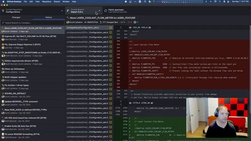Viewport: 251px width, 141px height.
Task: Open the Apple menu
Action: point(4,2)
